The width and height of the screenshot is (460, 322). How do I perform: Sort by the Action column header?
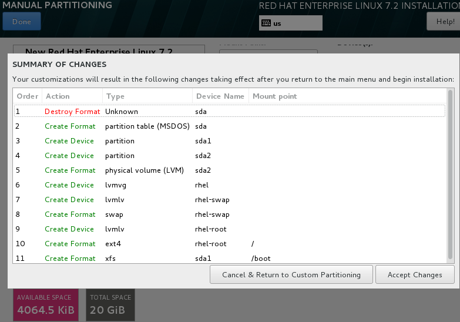tap(72, 96)
